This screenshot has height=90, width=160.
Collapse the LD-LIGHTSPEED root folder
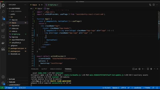[x=14, y=8]
